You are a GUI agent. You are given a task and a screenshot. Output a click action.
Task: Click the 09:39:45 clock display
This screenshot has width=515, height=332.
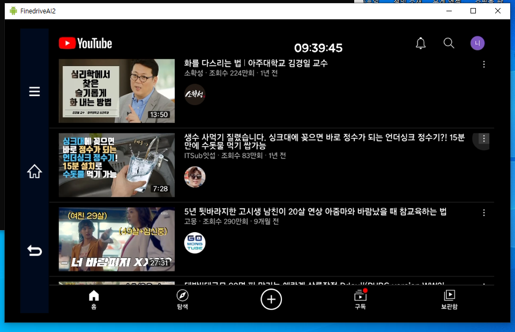point(318,48)
